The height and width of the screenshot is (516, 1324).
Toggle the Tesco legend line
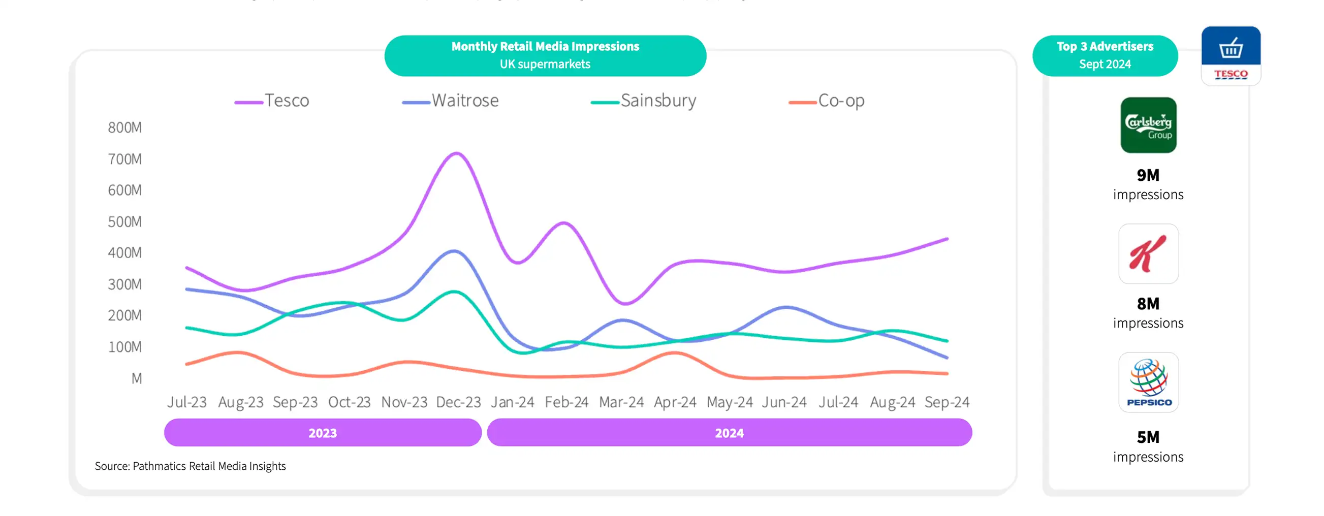point(272,101)
